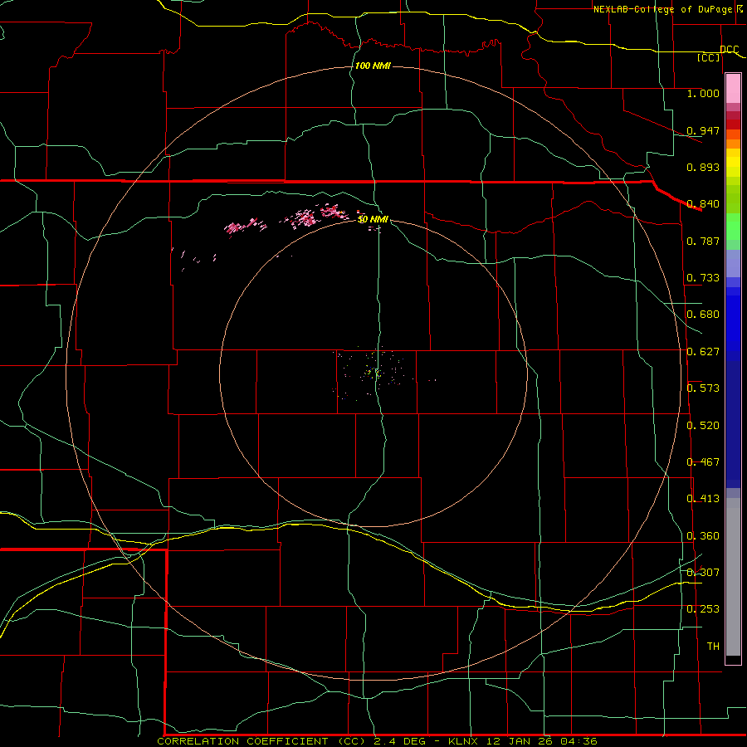The image size is (747, 747).
Task: Click the NEXLAB-College of DuPage label
Action: point(662,9)
